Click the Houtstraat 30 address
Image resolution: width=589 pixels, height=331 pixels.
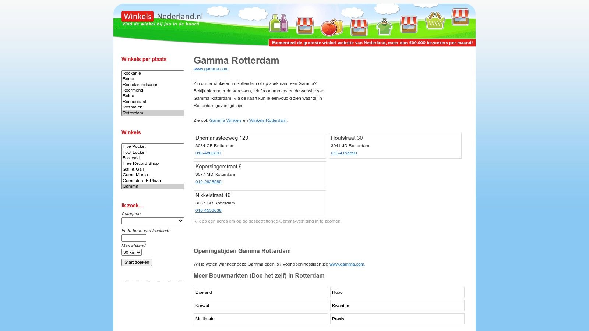coord(347,138)
